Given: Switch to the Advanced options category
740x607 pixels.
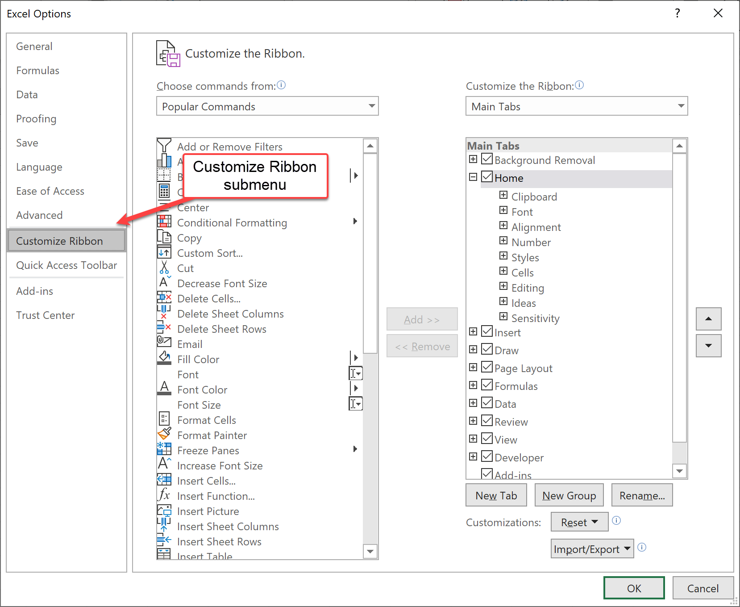Looking at the screenshot, I should (x=39, y=215).
